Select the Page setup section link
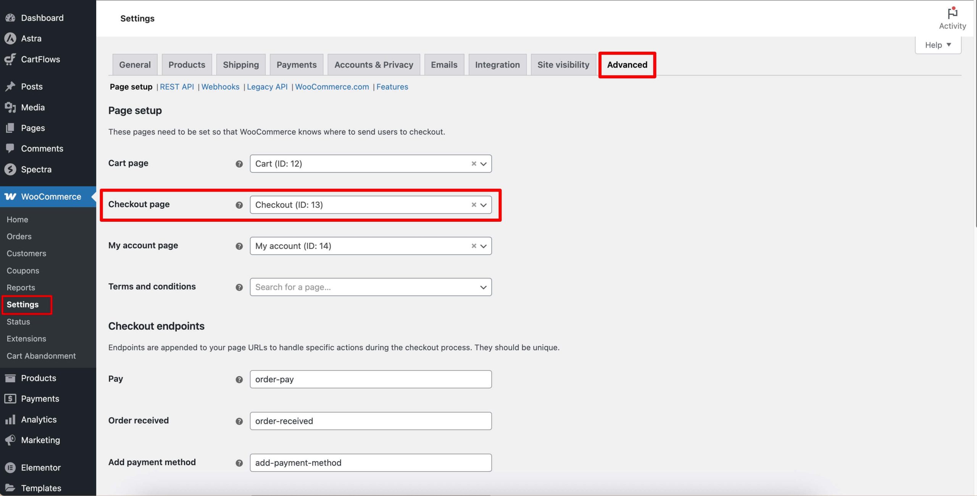 point(131,87)
